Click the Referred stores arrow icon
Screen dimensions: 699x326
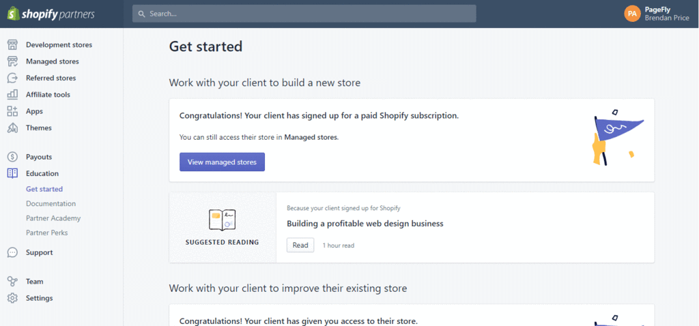tap(12, 78)
